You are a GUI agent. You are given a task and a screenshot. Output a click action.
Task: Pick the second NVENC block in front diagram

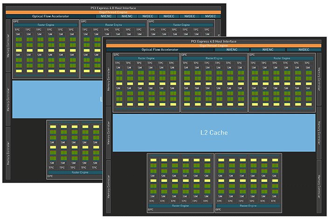268,49
